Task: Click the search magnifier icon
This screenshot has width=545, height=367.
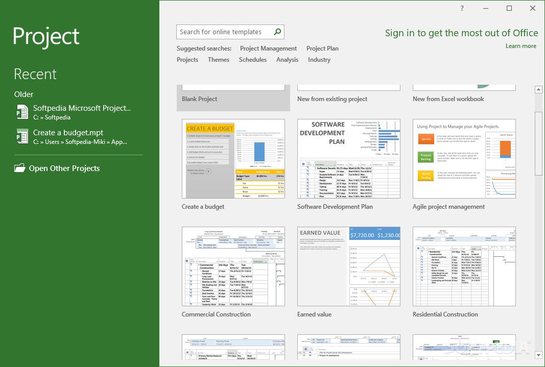Action: (x=277, y=32)
